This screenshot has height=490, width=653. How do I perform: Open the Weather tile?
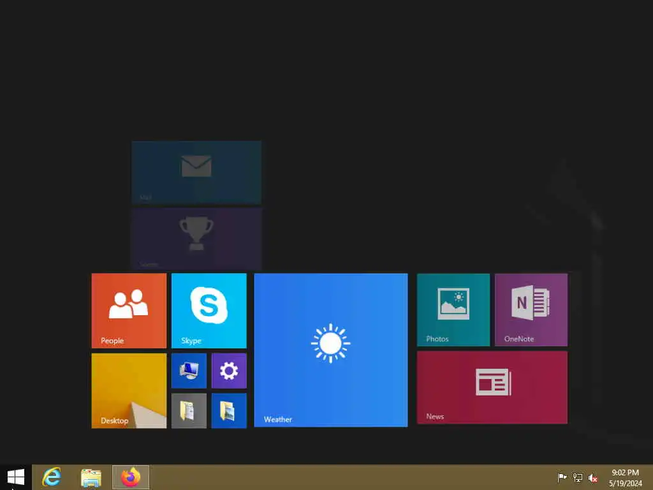tap(331, 350)
